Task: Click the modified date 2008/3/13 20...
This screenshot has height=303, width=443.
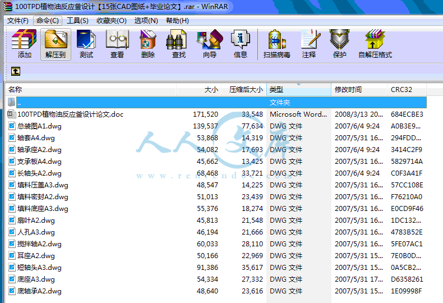Action: [359, 114]
